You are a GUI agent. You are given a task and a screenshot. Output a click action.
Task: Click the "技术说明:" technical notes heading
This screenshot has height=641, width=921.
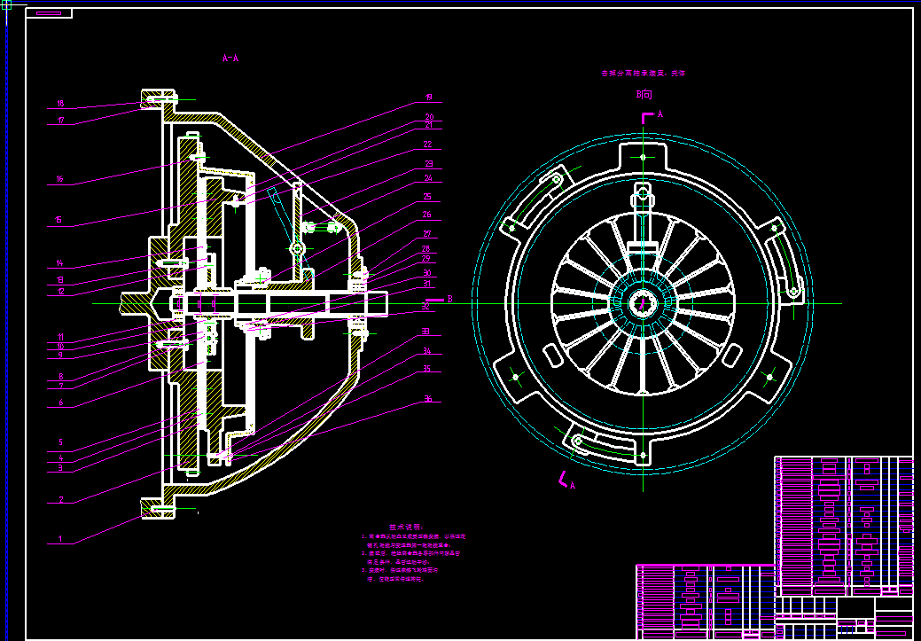[406, 527]
